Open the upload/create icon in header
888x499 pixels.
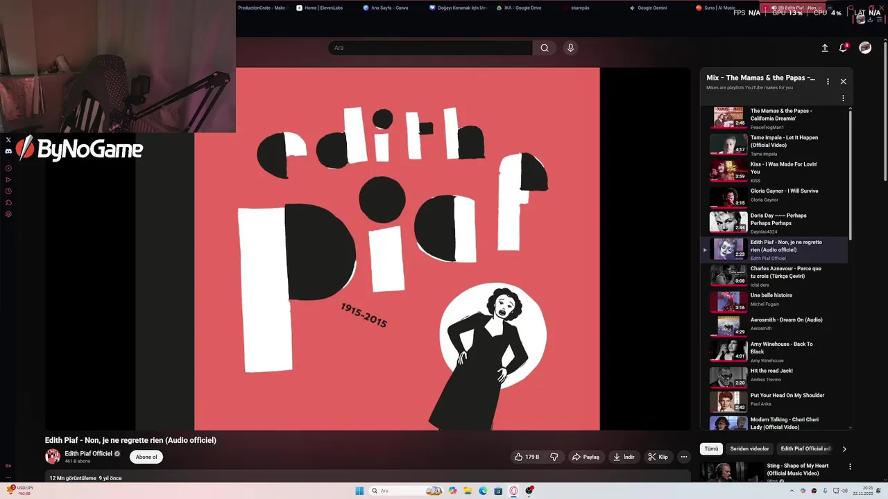coord(825,48)
